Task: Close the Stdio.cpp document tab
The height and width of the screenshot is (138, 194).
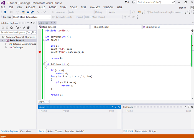Action: click(54, 23)
